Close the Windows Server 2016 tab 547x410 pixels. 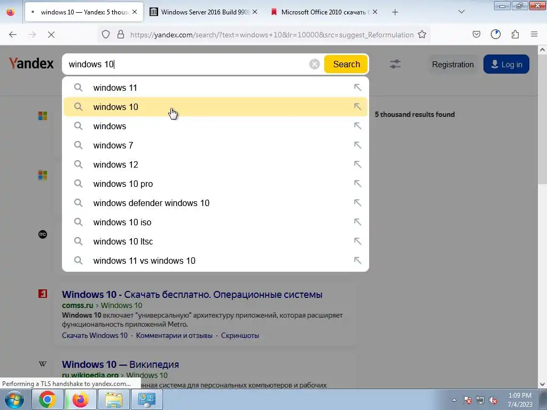tap(255, 12)
